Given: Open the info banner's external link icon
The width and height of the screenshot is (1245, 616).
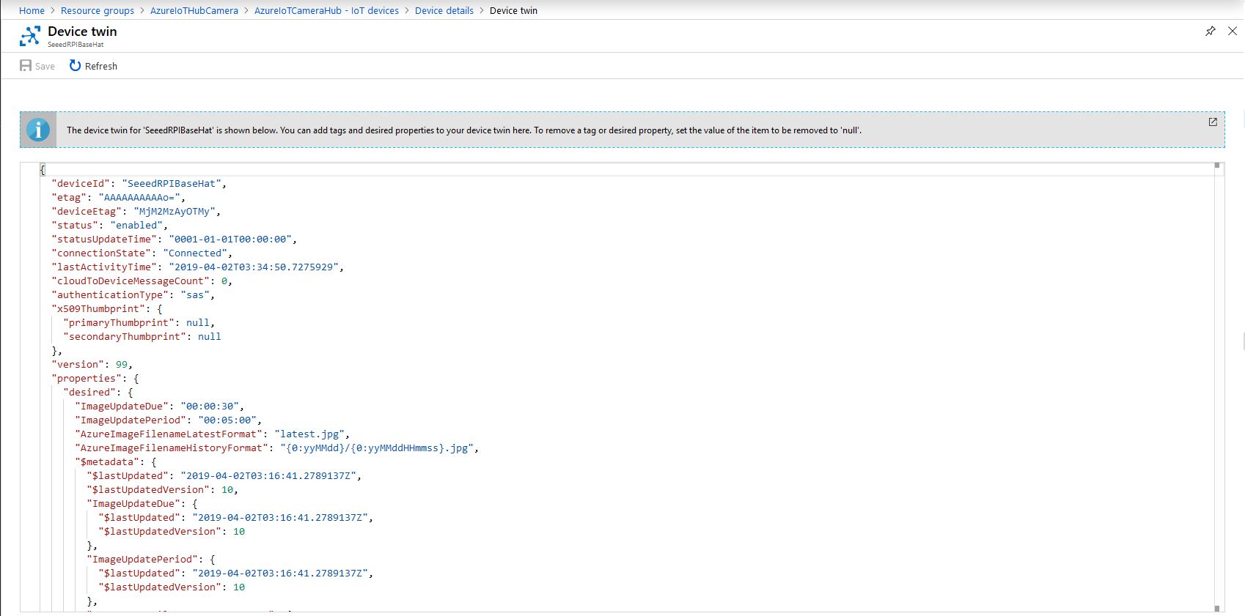Looking at the screenshot, I should [x=1213, y=122].
